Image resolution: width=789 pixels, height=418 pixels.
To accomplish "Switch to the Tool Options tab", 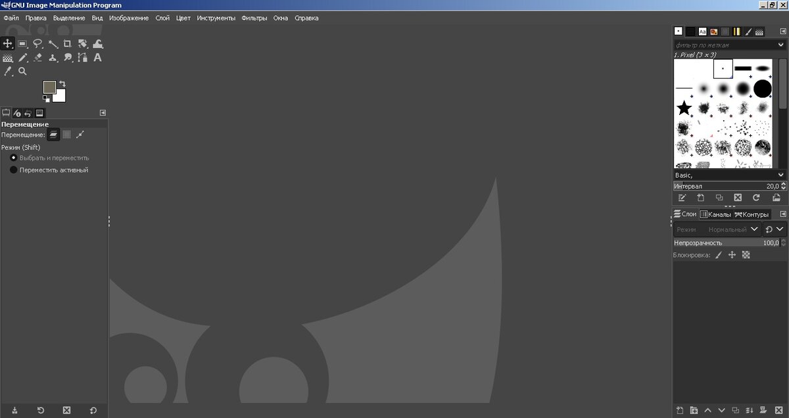I will (x=6, y=113).
